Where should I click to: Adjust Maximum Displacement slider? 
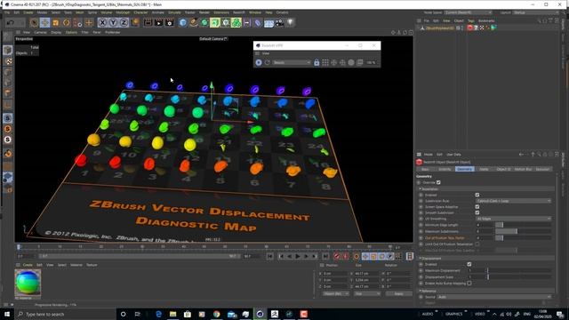(x=519, y=270)
